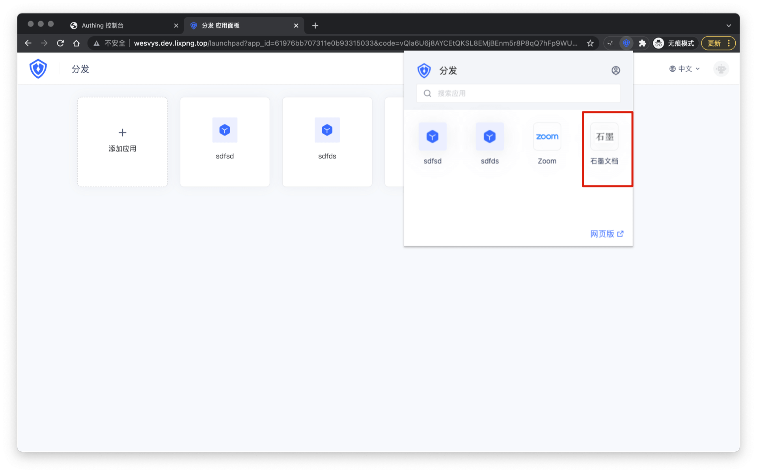Open sdfds app in the extension popup

(x=490, y=137)
